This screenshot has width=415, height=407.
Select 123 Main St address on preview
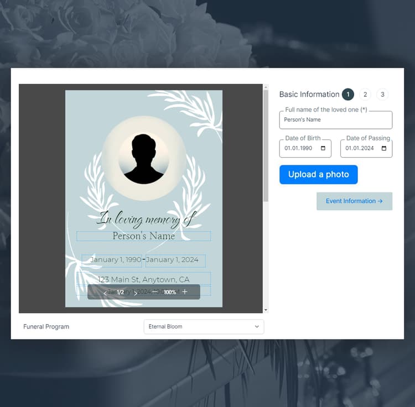(144, 279)
